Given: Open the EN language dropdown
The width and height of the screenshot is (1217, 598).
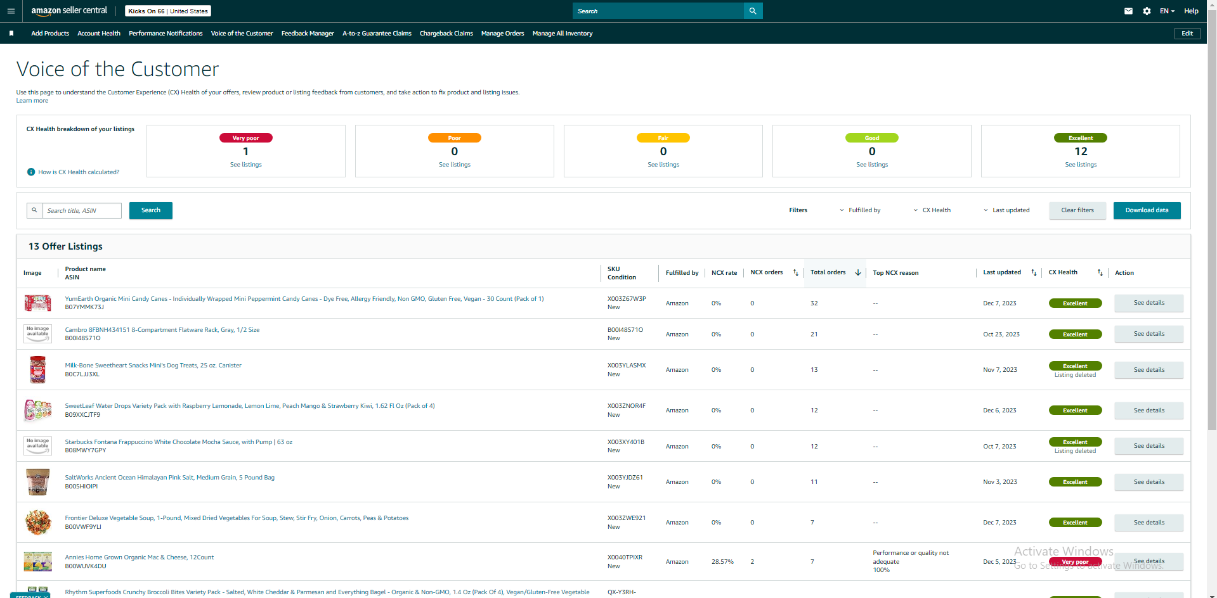Looking at the screenshot, I should 1167,11.
